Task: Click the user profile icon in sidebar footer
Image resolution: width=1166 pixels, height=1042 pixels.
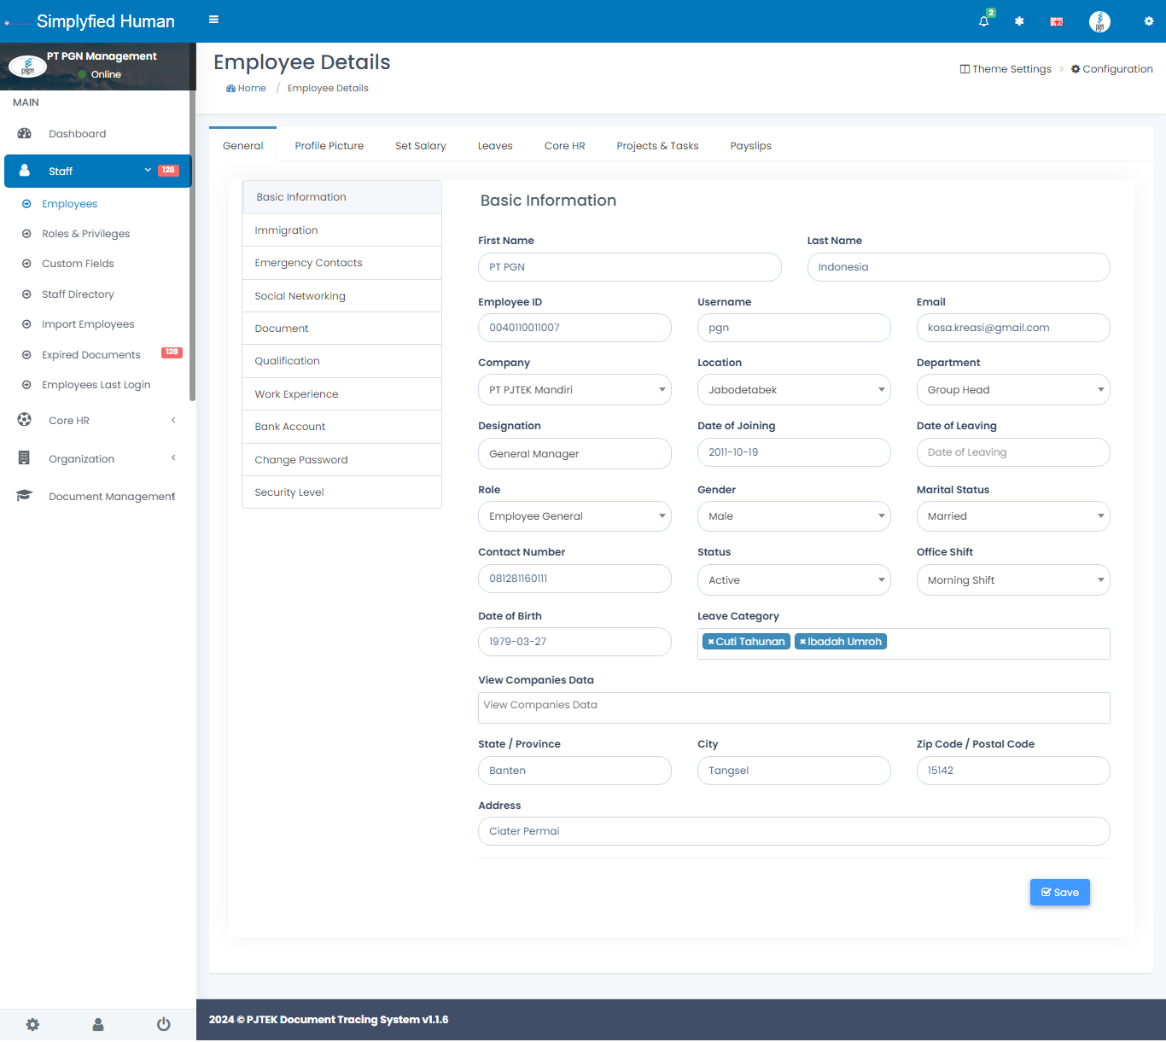Action: tap(98, 1024)
